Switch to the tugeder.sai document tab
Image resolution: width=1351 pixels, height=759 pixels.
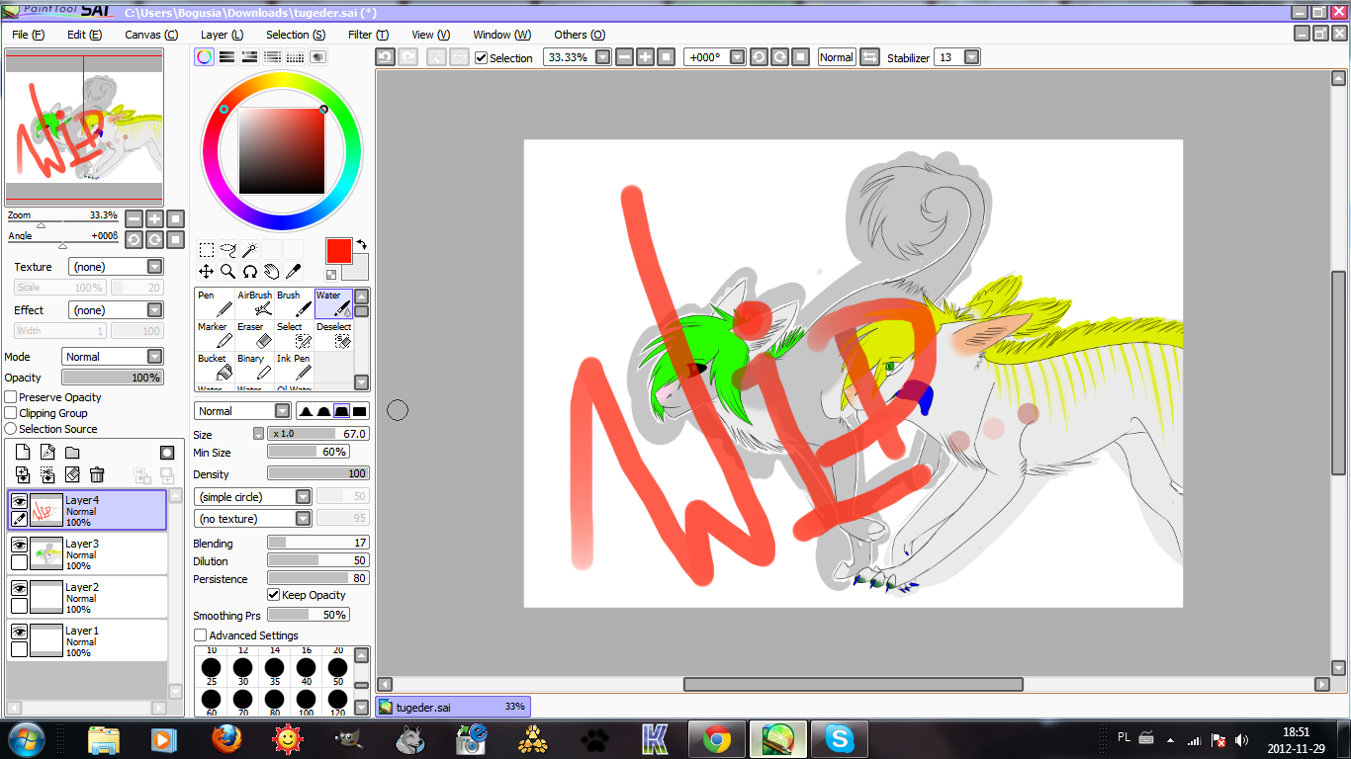point(453,707)
